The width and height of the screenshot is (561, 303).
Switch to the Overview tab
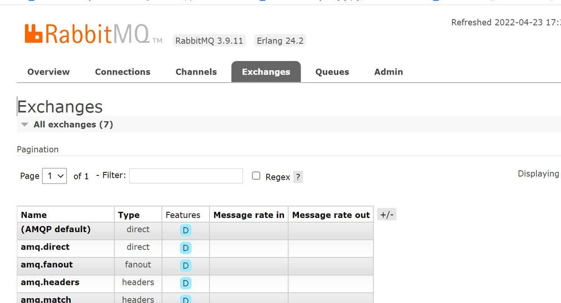(x=48, y=72)
